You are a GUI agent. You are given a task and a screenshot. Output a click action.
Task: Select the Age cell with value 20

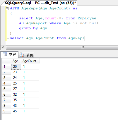click(x=16, y=67)
